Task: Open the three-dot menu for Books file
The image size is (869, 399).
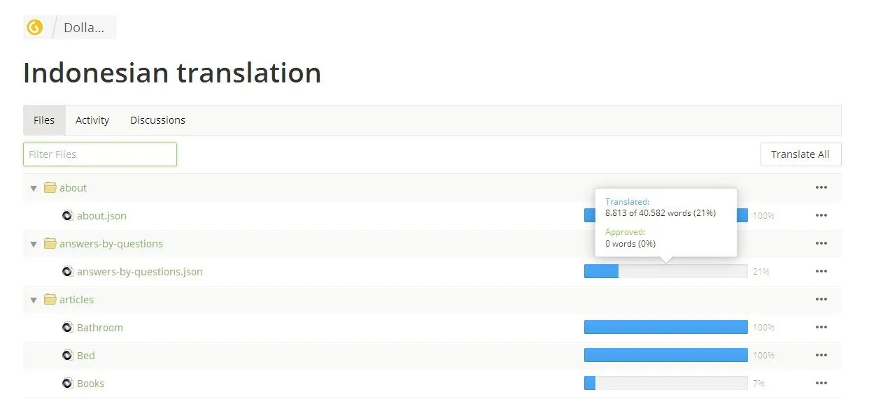Action: click(821, 383)
